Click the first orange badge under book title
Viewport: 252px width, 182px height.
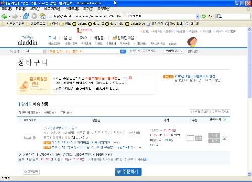coord(47,143)
